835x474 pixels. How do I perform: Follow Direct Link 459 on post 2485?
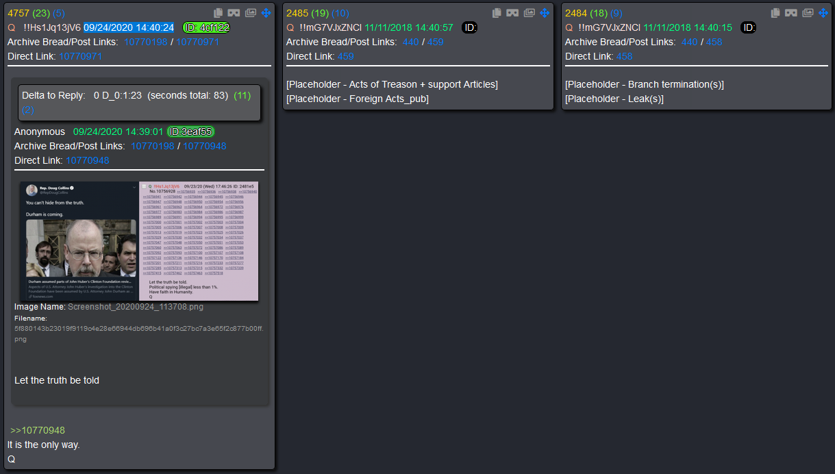(x=346, y=56)
